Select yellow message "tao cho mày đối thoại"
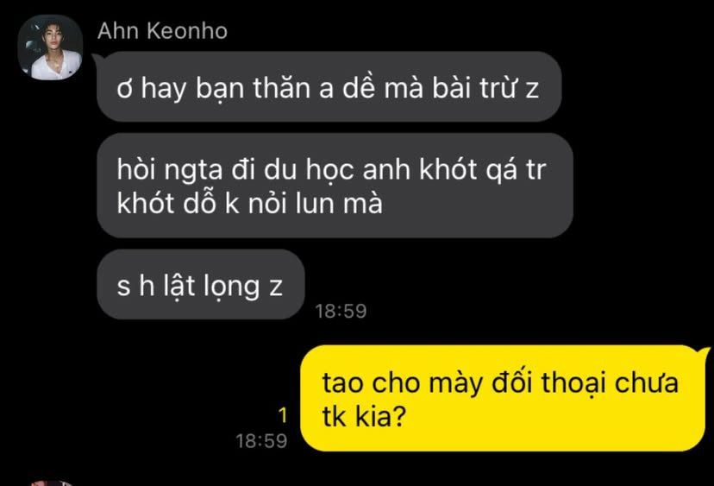 coord(504,399)
